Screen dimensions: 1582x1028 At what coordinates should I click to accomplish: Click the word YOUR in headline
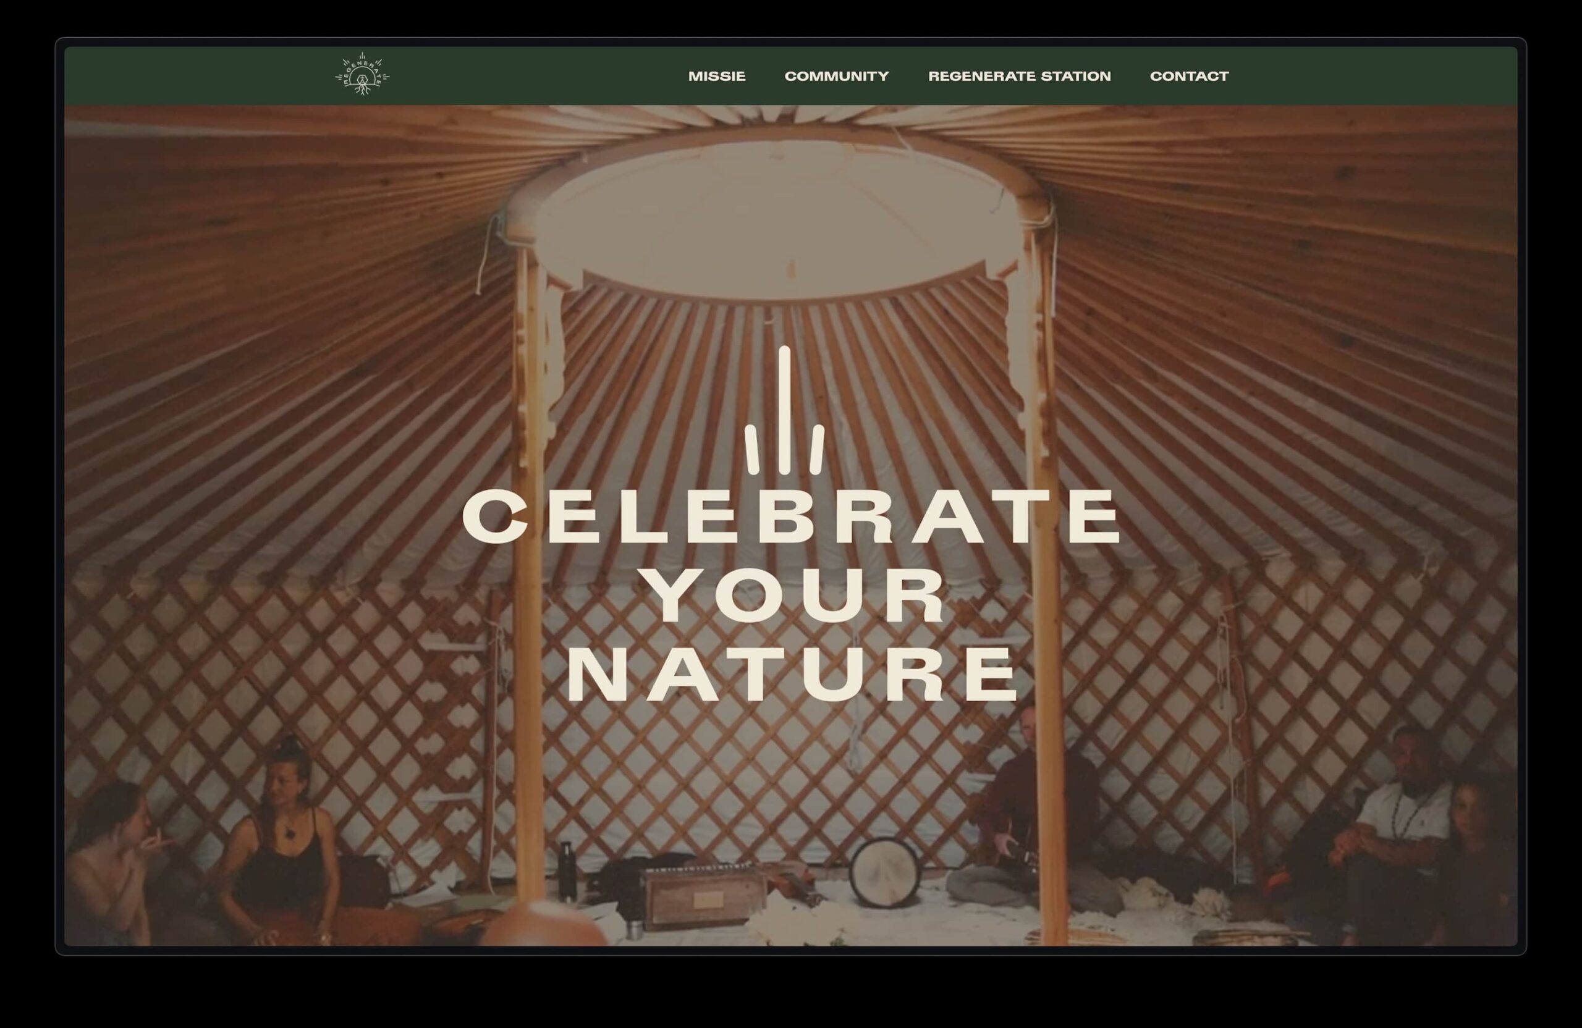pos(797,596)
